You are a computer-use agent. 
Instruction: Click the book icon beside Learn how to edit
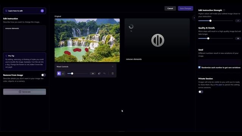(x=6, y=11)
